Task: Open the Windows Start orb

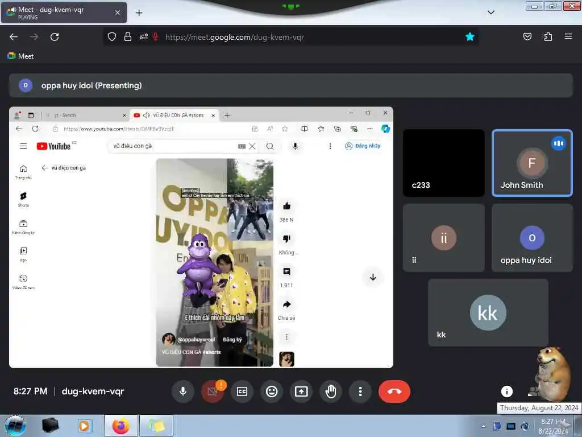Action: 15,426
